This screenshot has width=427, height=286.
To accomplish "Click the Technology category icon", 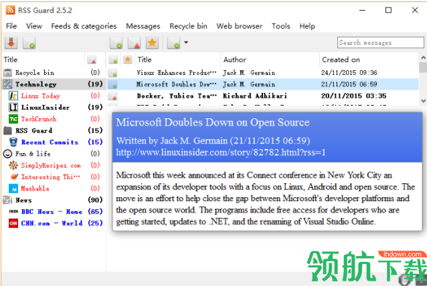I will click(x=7, y=84).
